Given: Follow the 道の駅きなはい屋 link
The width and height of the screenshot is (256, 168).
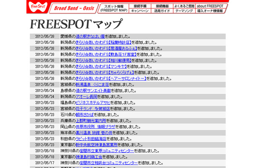Looking at the screenshot, I should click(90, 36).
